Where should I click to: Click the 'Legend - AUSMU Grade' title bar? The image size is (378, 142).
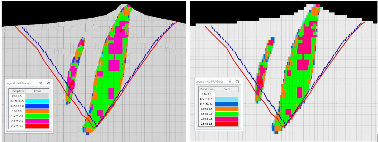click(x=210, y=81)
